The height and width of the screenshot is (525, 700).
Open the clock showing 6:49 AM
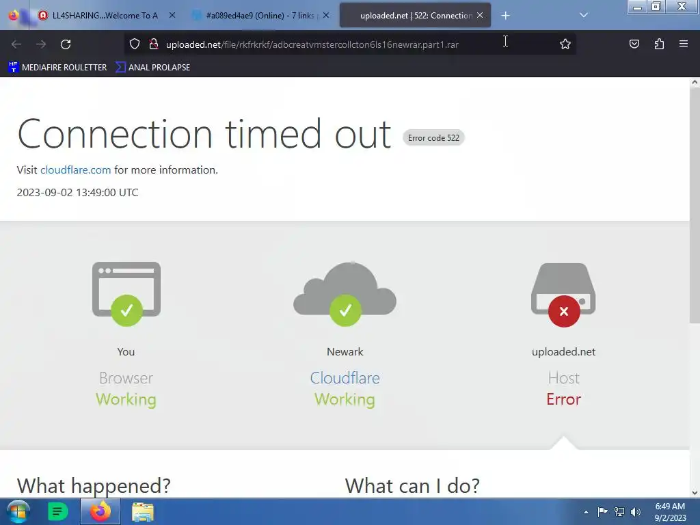coord(670,512)
